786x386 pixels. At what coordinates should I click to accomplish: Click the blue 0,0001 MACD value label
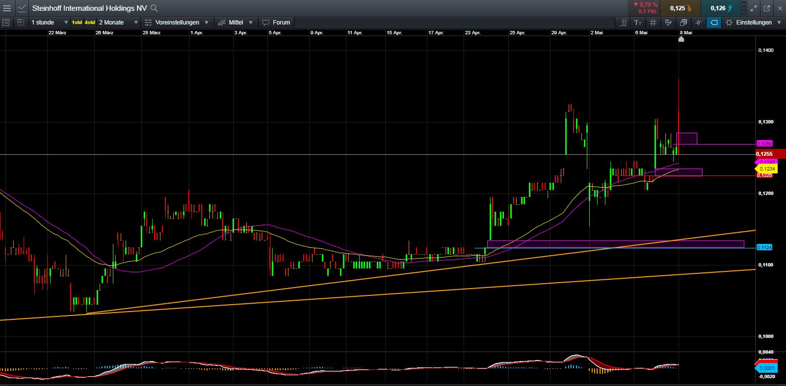click(766, 368)
